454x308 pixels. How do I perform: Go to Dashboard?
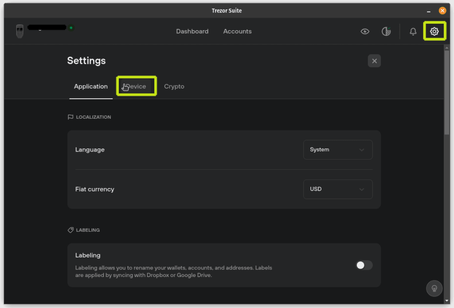click(x=192, y=31)
